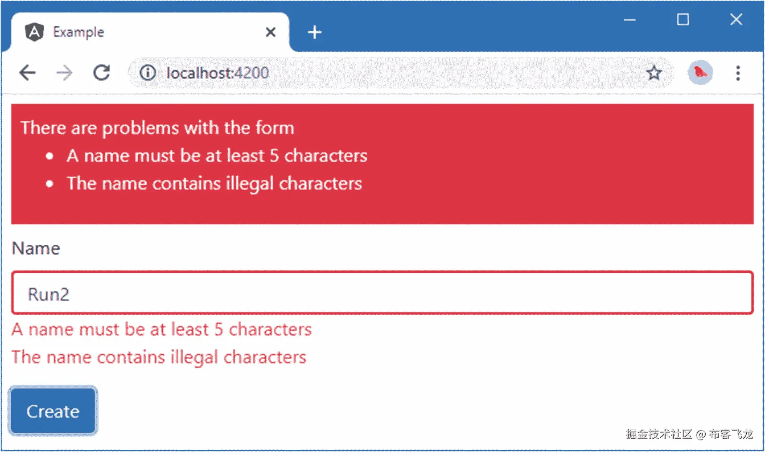The image size is (765, 452).
Task: Click 'There are problems with the form' heading
Action: (157, 128)
